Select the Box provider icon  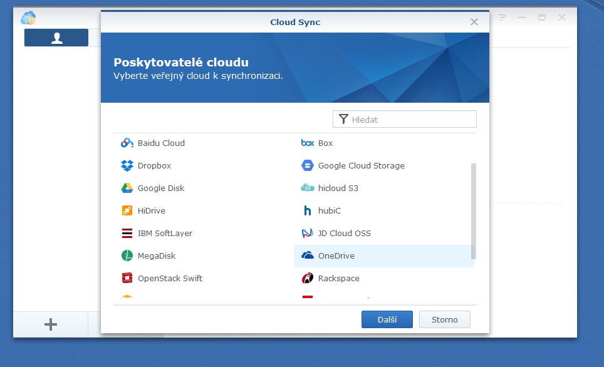(307, 143)
